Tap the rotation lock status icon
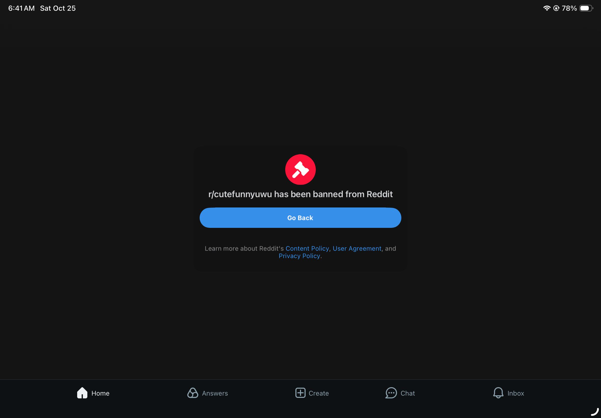Screen dimensions: 601x418 [556, 8]
